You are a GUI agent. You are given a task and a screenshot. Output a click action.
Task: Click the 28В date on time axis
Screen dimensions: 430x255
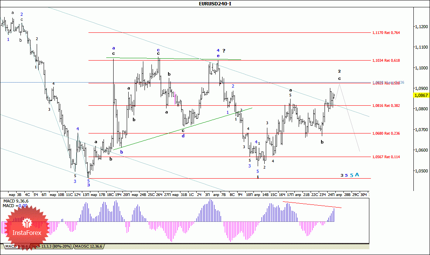tap(347, 195)
